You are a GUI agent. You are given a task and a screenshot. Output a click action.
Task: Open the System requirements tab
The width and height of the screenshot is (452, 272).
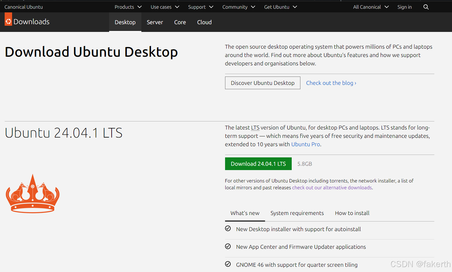[297, 213]
